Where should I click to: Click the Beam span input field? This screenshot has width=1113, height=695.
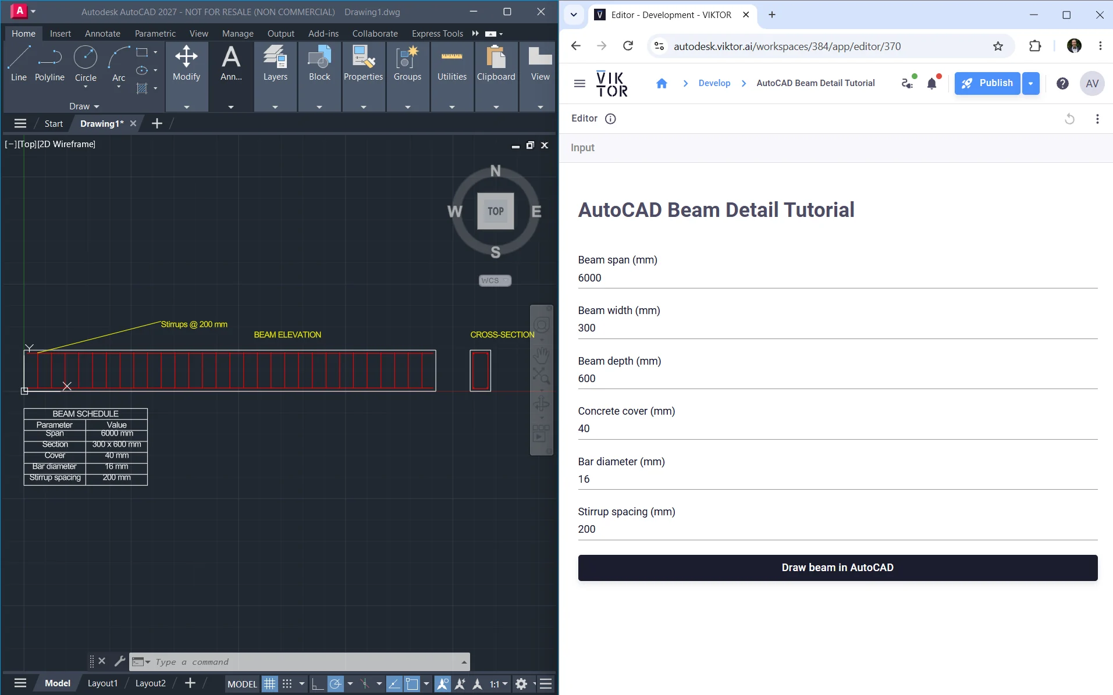837,278
